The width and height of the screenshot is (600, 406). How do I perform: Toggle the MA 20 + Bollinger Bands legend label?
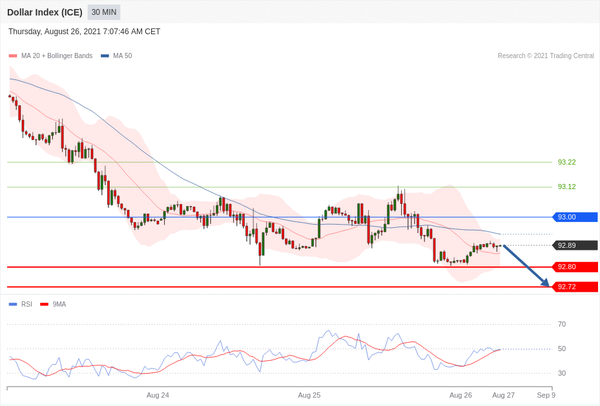(57, 56)
